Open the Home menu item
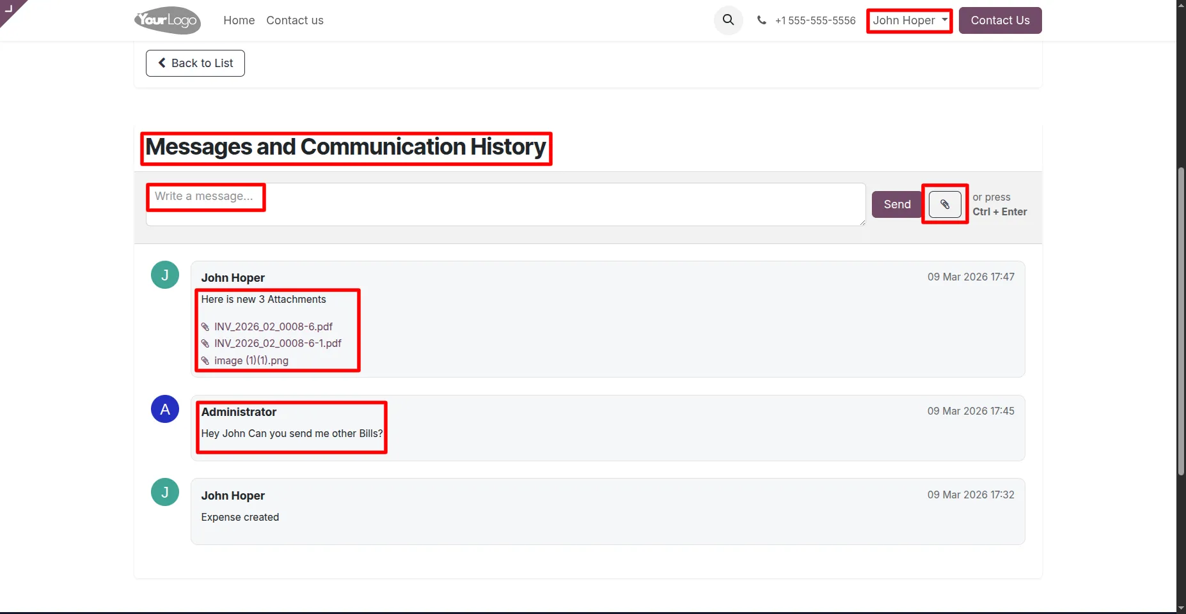The height and width of the screenshot is (614, 1186). 239,20
